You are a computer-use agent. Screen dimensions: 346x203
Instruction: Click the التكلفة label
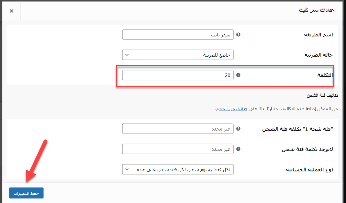pyautogui.click(x=325, y=75)
